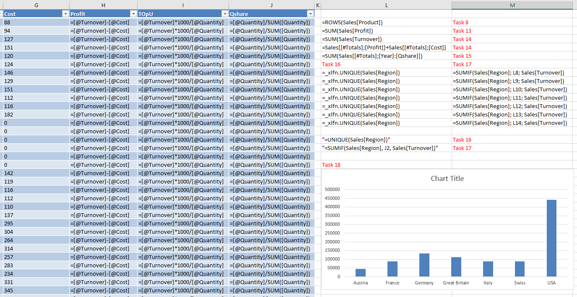The height and width of the screenshot is (297, 577).
Task: Select the Qshare formula cell in the 127 row
Action: [271, 39]
